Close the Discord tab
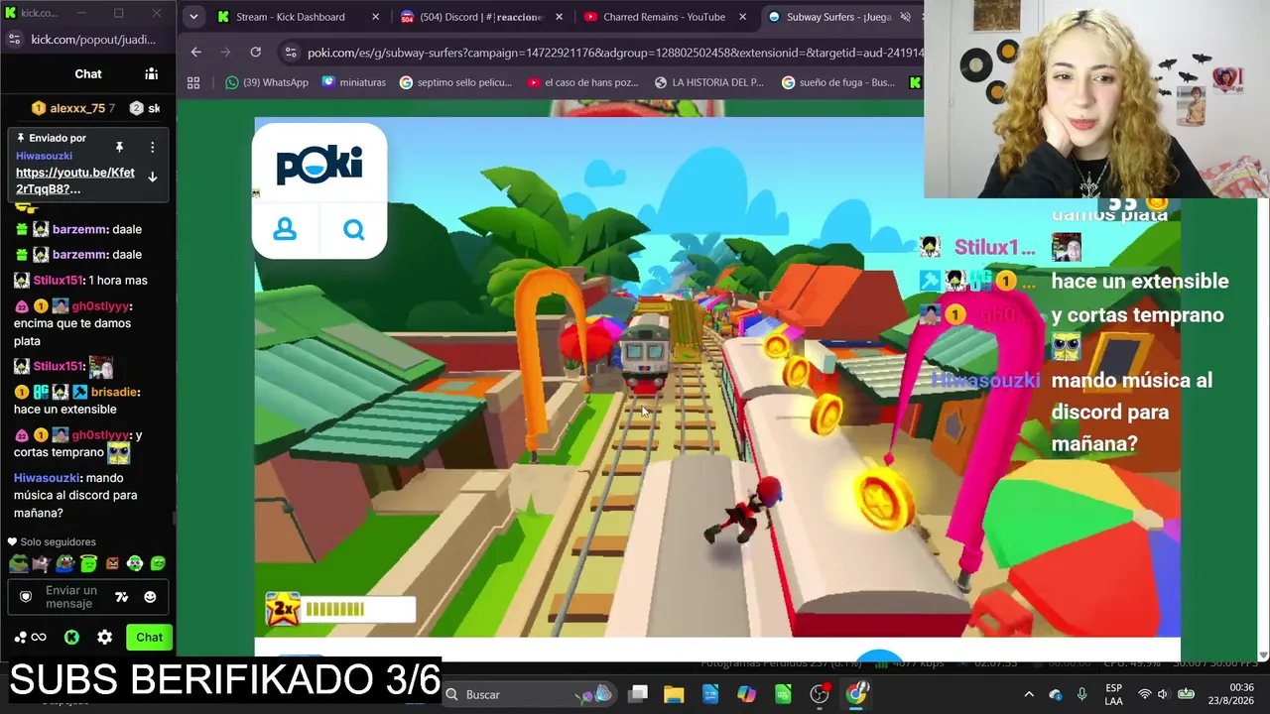Image resolution: width=1270 pixels, height=714 pixels. tap(560, 17)
